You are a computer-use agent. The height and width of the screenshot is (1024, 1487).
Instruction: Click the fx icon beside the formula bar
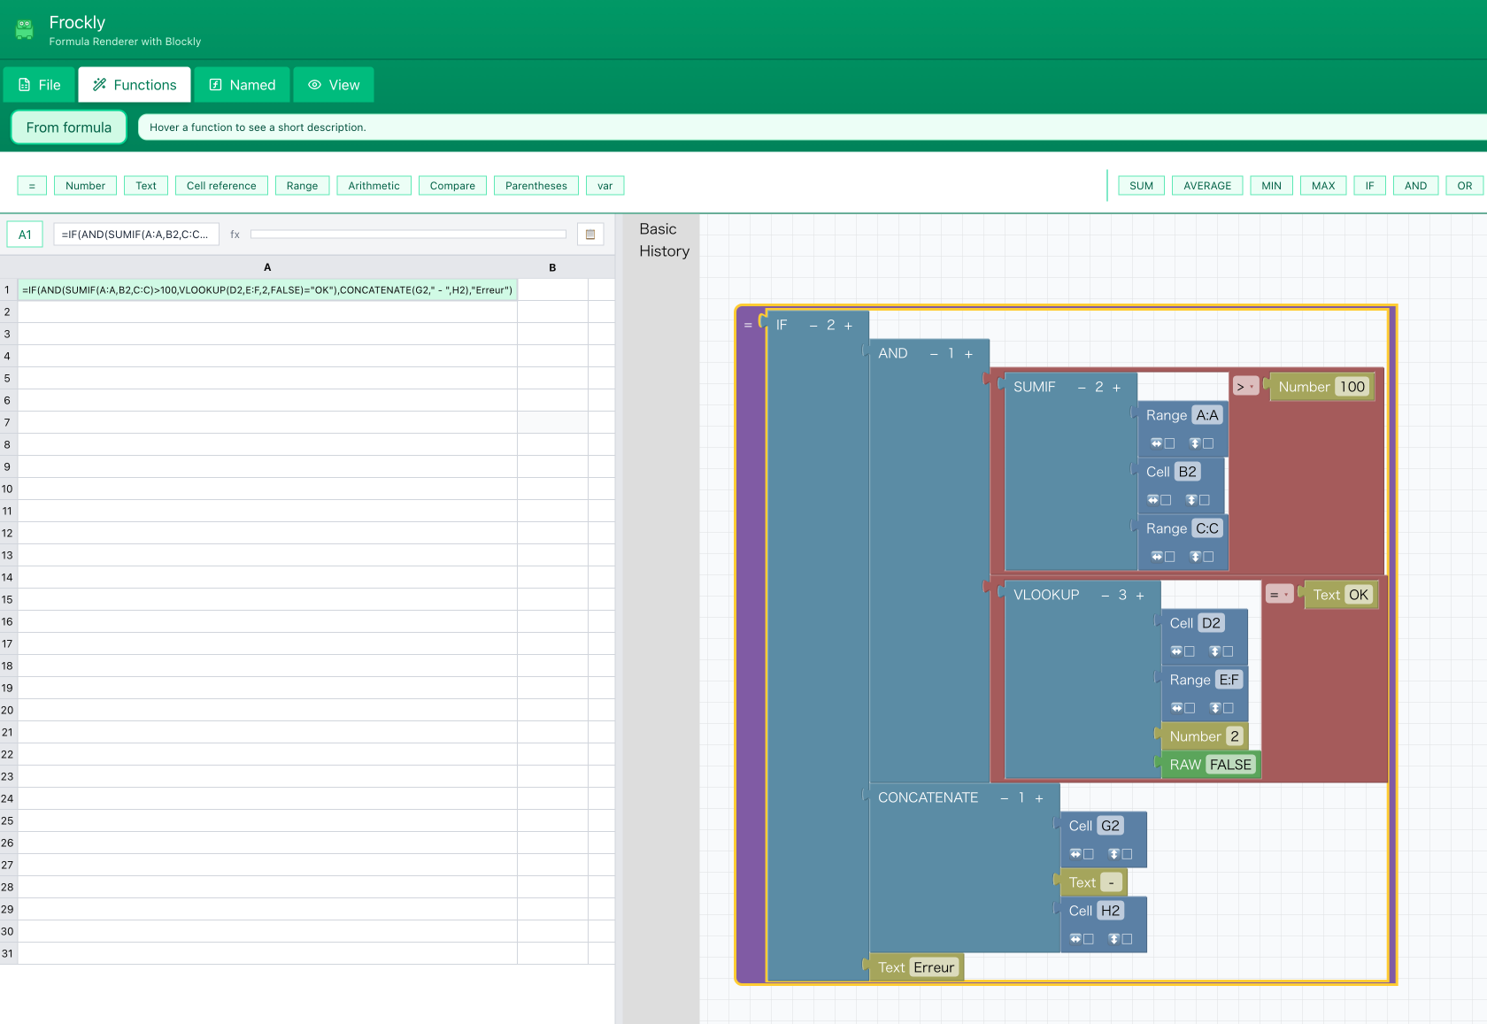point(235,234)
